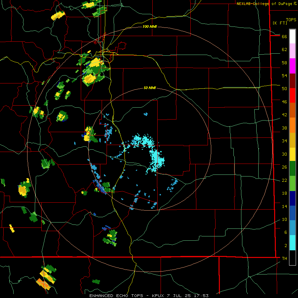Click the "50 NMI" range ring label

(x=150, y=88)
